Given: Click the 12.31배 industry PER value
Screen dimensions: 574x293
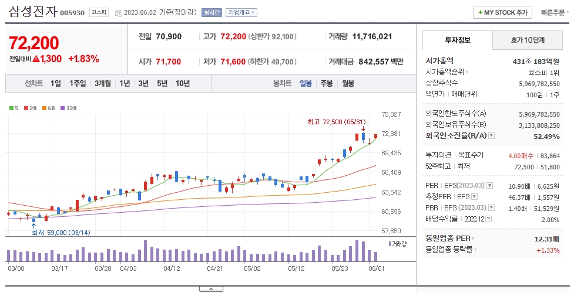Looking at the screenshot, I should click(546, 239).
